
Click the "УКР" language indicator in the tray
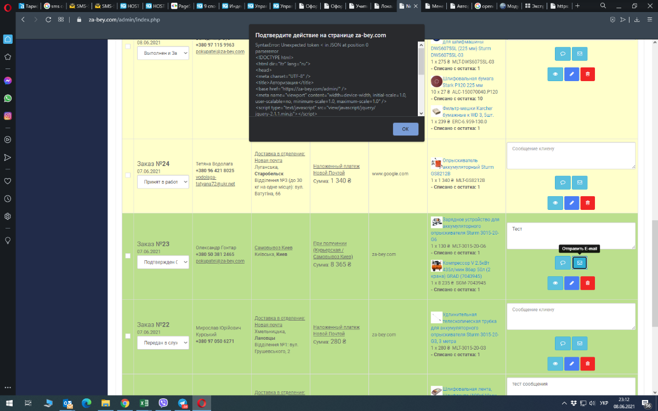(x=604, y=403)
